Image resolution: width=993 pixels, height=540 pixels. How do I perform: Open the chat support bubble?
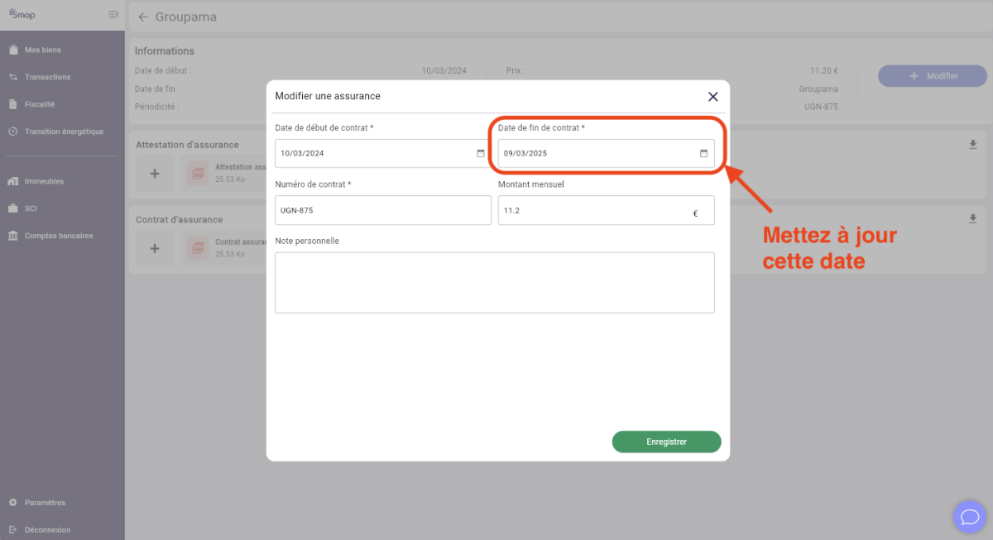click(967, 517)
